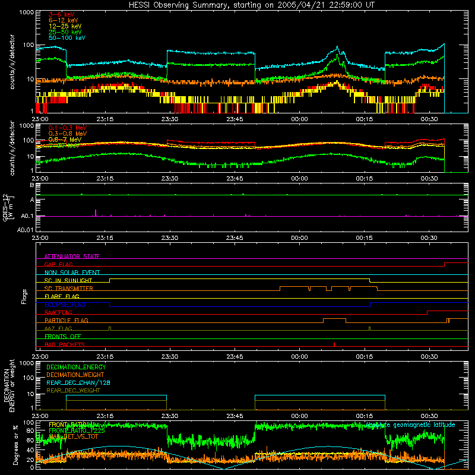The height and width of the screenshot is (475, 475).
Task: Click the A0.1 tick on the GOES axis
Action: (x=27, y=216)
